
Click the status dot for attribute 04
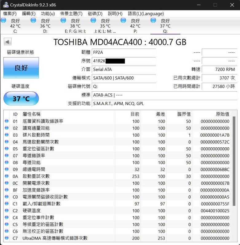[x=6, y=142]
